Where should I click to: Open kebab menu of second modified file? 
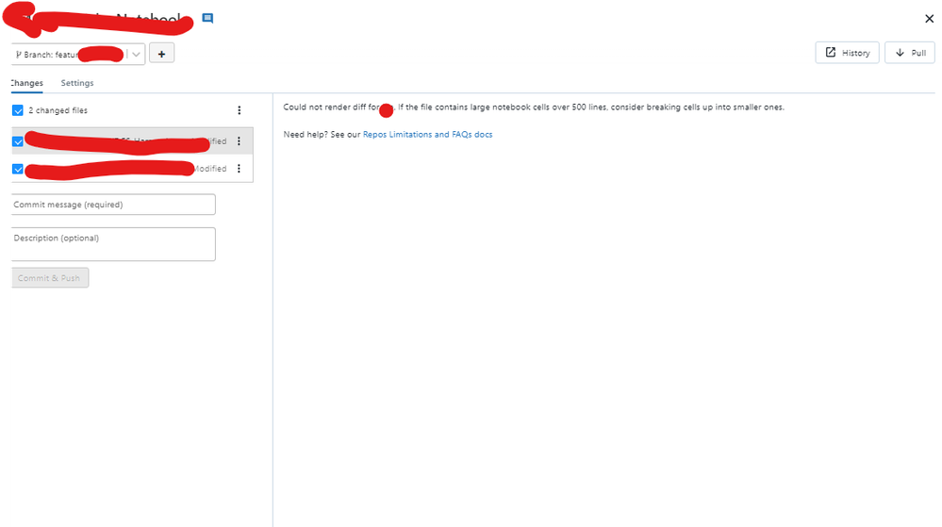pyautogui.click(x=239, y=169)
